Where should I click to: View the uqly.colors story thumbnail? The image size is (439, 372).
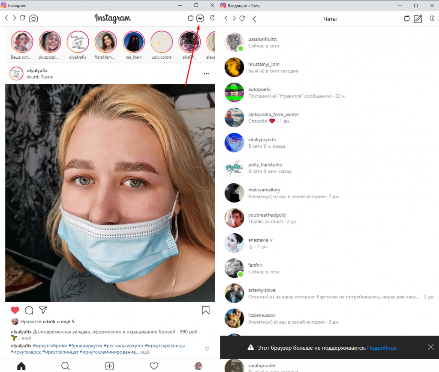click(x=162, y=42)
